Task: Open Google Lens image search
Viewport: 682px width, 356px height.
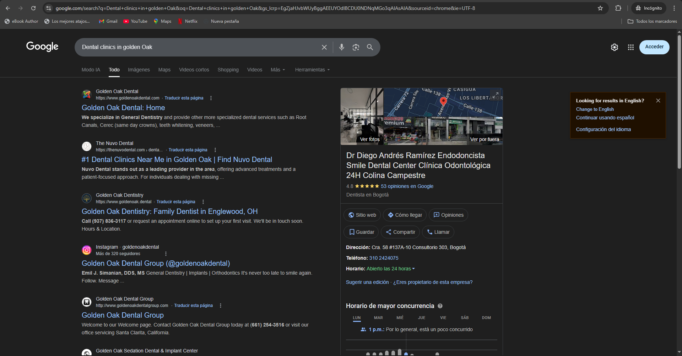Action: pyautogui.click(x=356, y=47)
